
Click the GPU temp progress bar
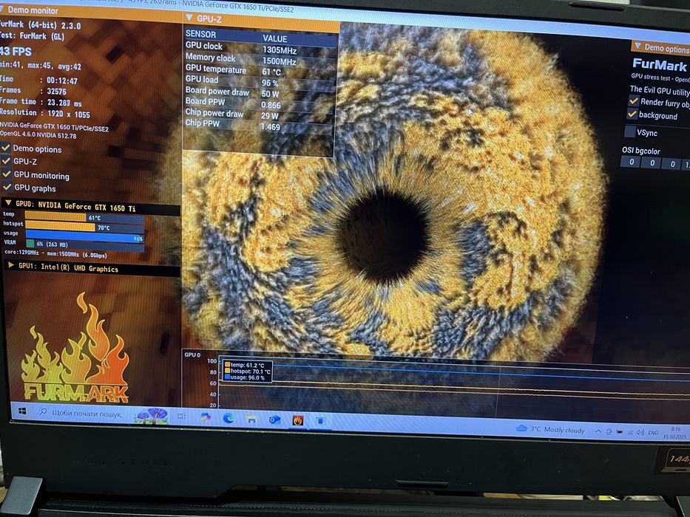84,217
